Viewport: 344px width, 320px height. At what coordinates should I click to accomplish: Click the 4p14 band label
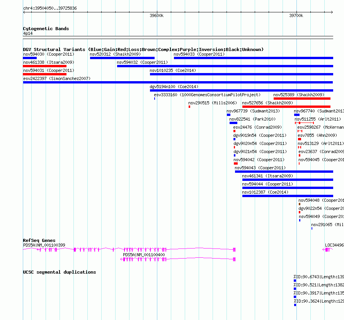[28, 33]
